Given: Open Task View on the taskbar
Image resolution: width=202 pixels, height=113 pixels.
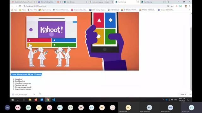Looking at the screenshot, I should 24,100.
